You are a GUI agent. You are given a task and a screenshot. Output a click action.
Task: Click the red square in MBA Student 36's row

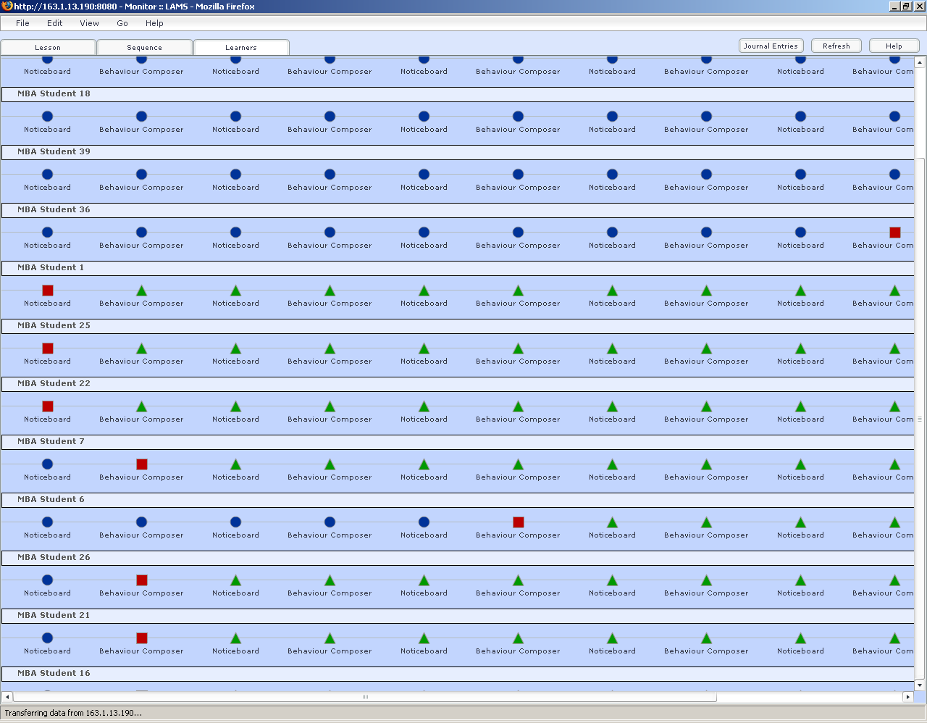coord(894,233)
